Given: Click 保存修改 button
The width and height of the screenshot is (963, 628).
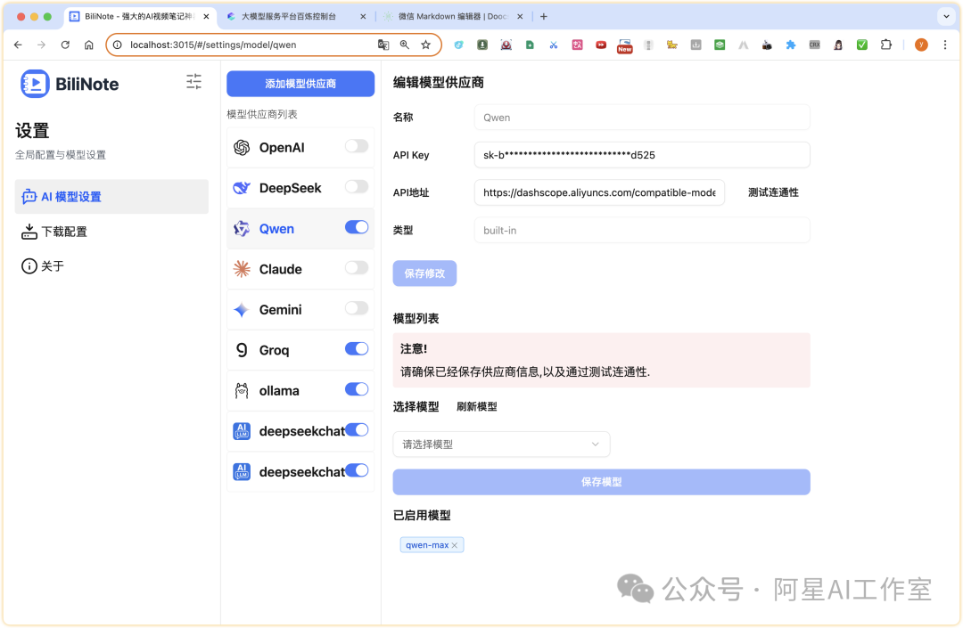Looking at the screenshot, I should click(424, 273).
